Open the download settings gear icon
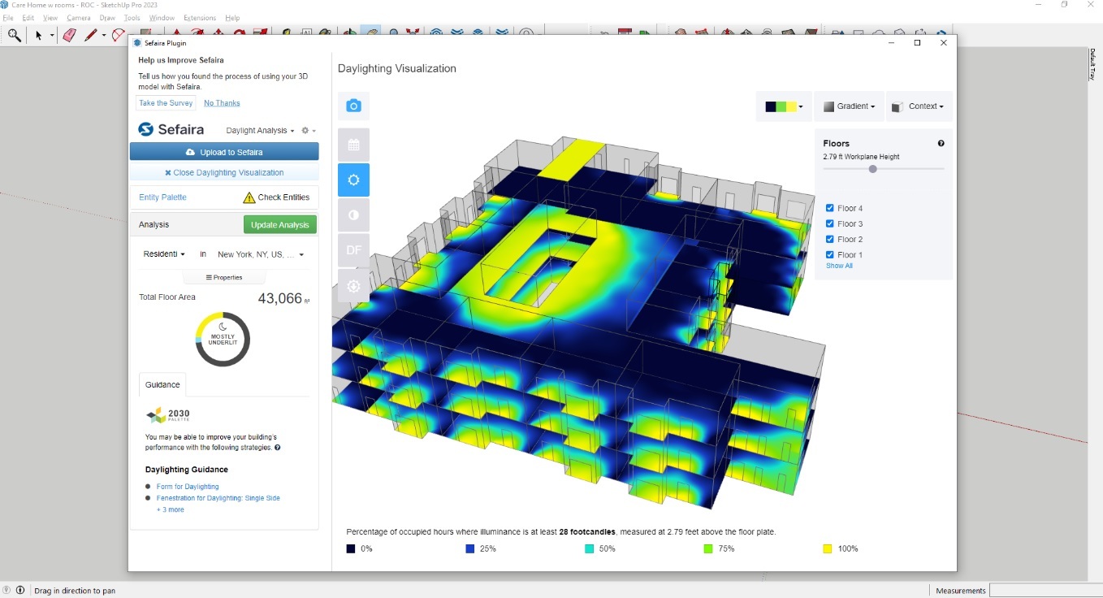 [x=353, y=285]
